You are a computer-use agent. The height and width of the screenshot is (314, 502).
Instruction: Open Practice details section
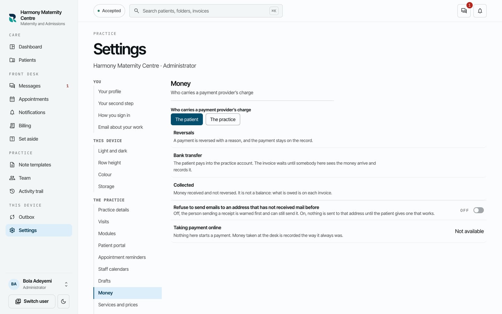(128, 210)
